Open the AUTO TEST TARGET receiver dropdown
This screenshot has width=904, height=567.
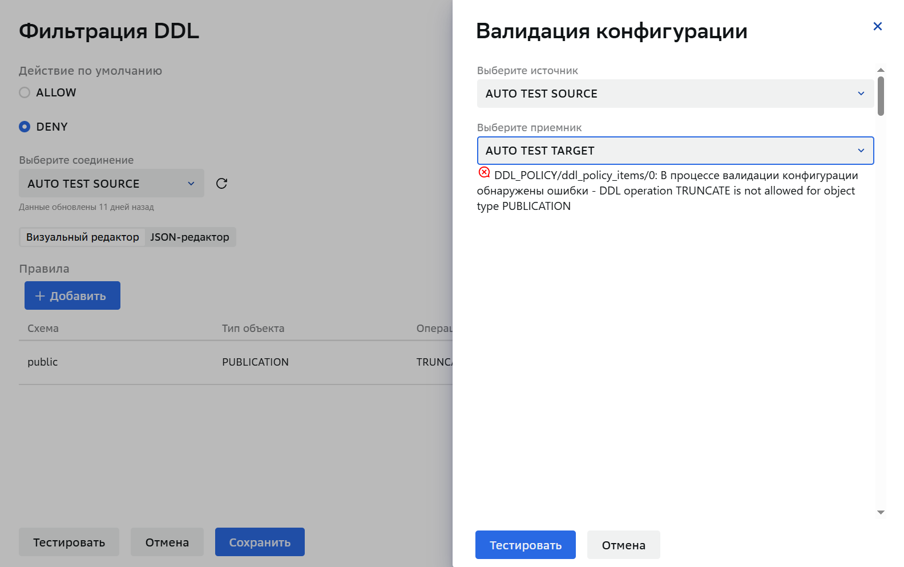[675, 151]
